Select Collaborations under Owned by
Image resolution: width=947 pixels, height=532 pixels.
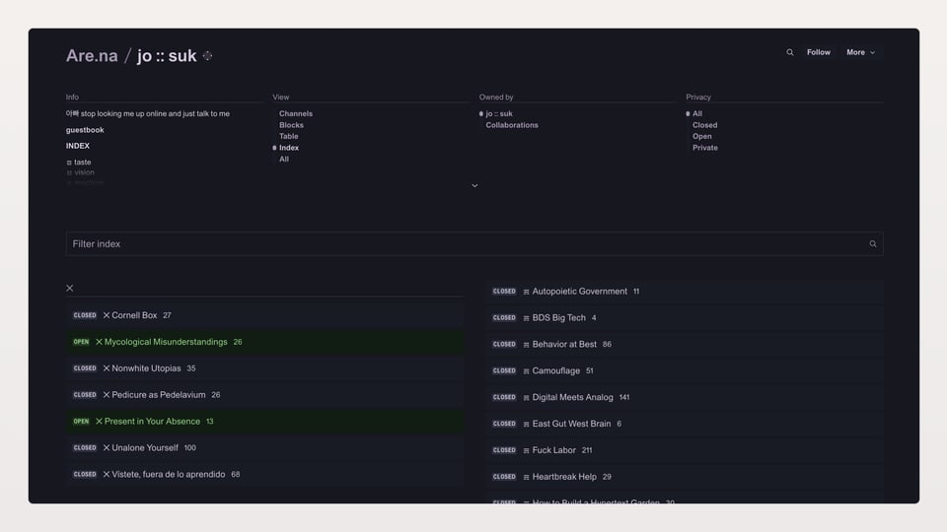[511, 125]
